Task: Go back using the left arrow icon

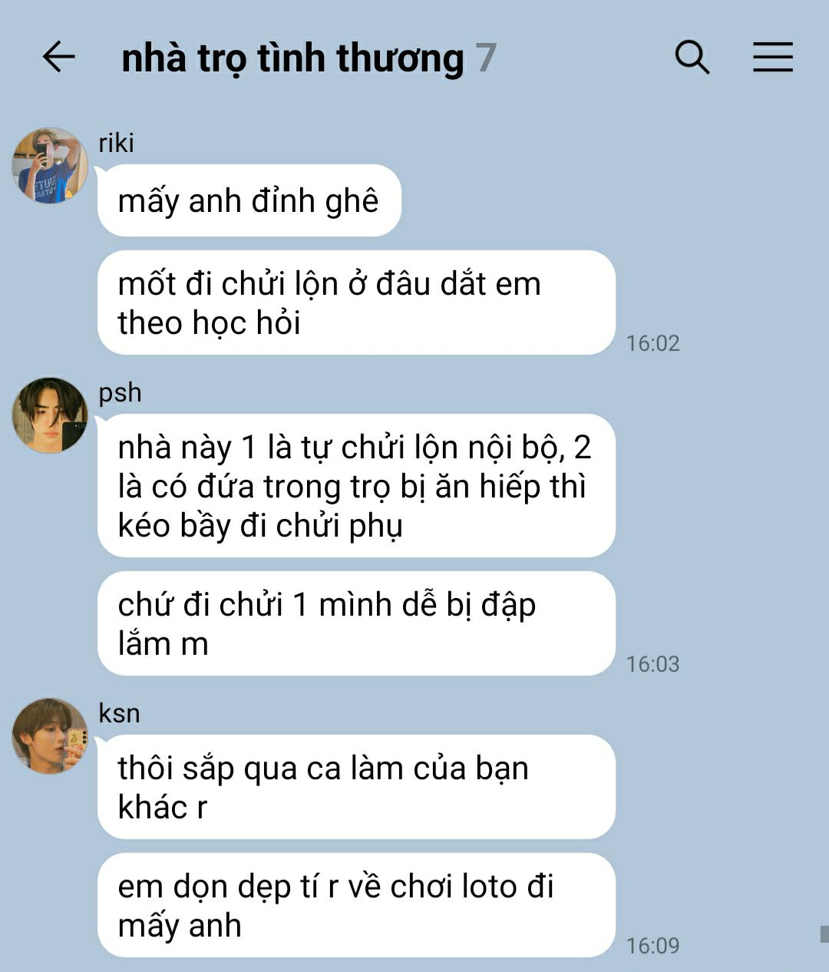Action: pyautogui.click(x=58, y=58)
